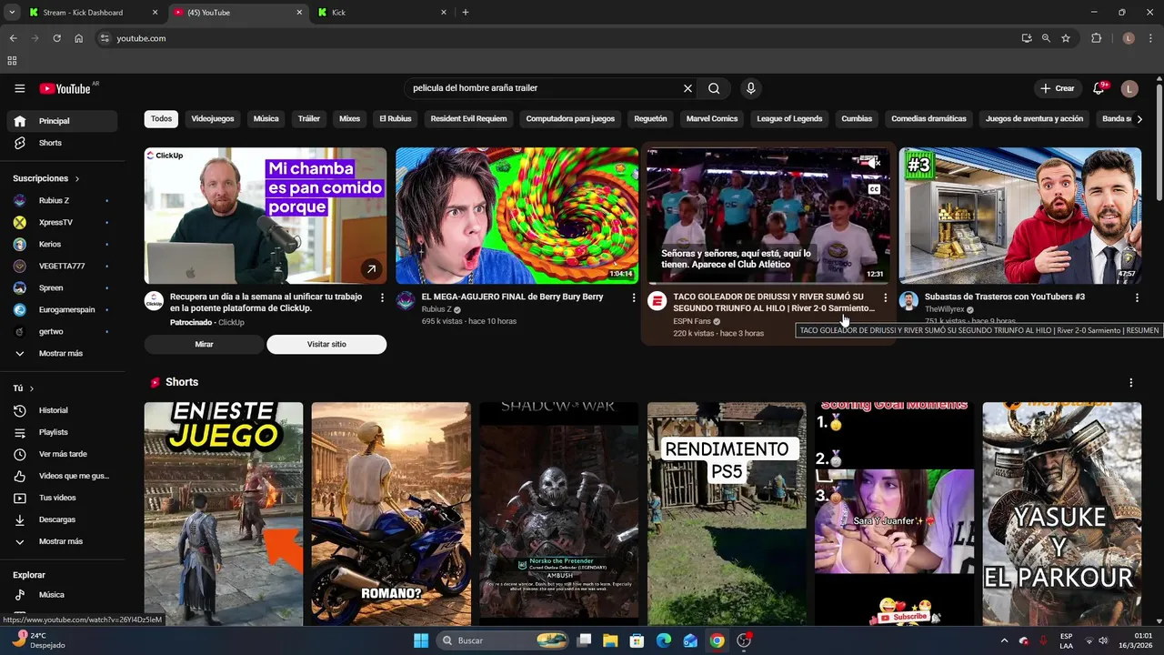Viewport: 1164px width, 655px height.
Task: Expand the Tú section chevron
Action: click(x=31, y=388)
